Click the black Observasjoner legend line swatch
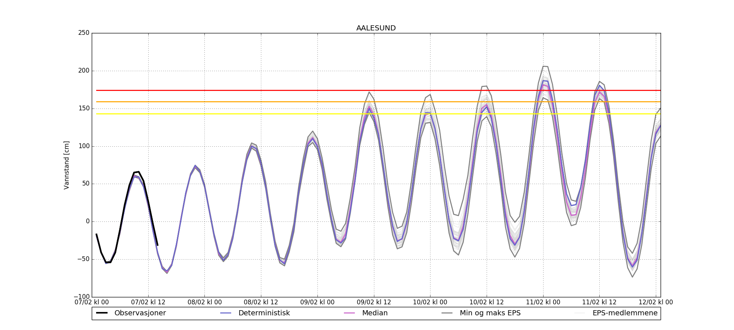The image size is (734, 330). tap(102, 313)
